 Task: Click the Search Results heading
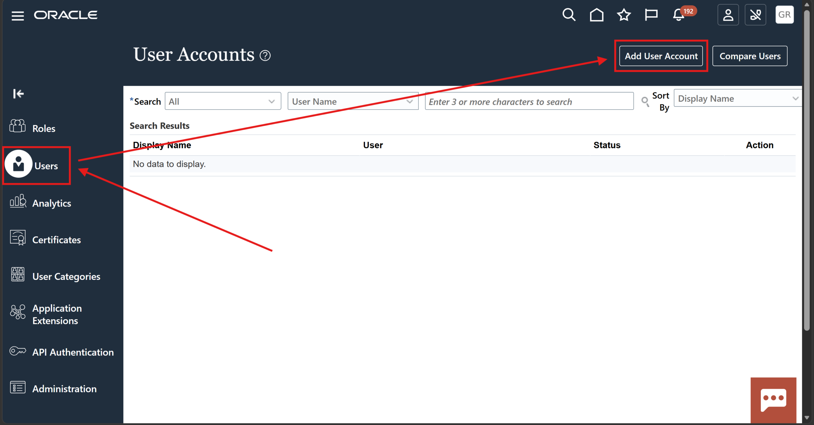click(x=159, y=126)
